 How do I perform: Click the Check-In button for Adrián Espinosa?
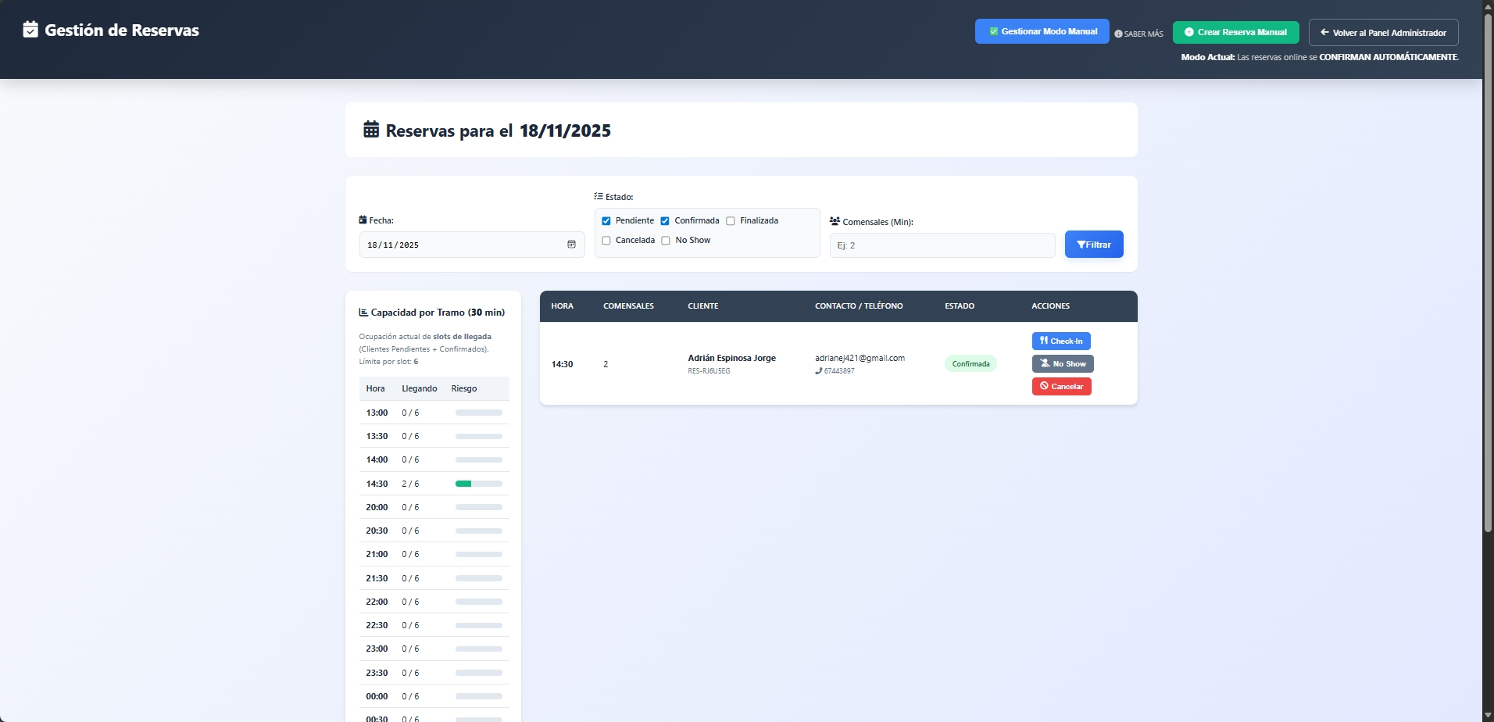(1060, 341)
